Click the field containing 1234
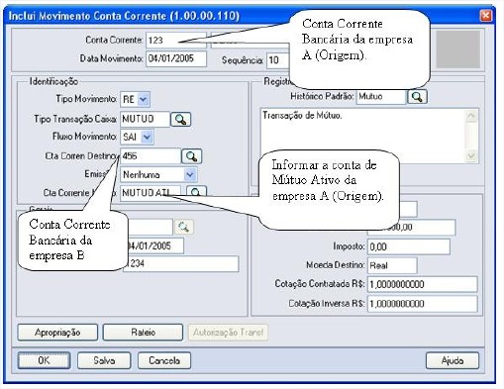Image resolution: width=504 pixels, height=389 pixels. pyautogui.click(x=182, y=264)
